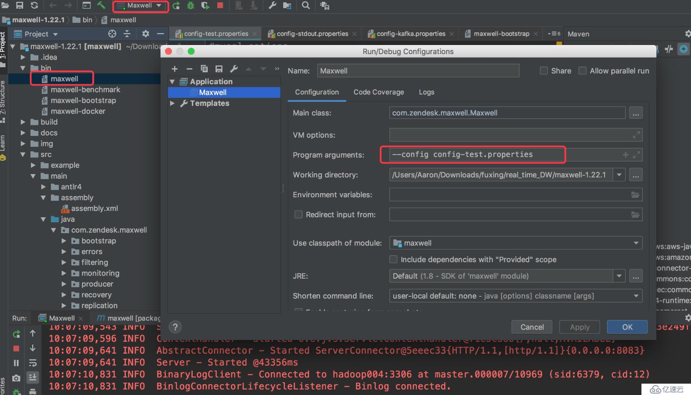The image size is (691, 395).
Task: Open the Maxwell run configuration dropdown
Action: coord(140,5)
